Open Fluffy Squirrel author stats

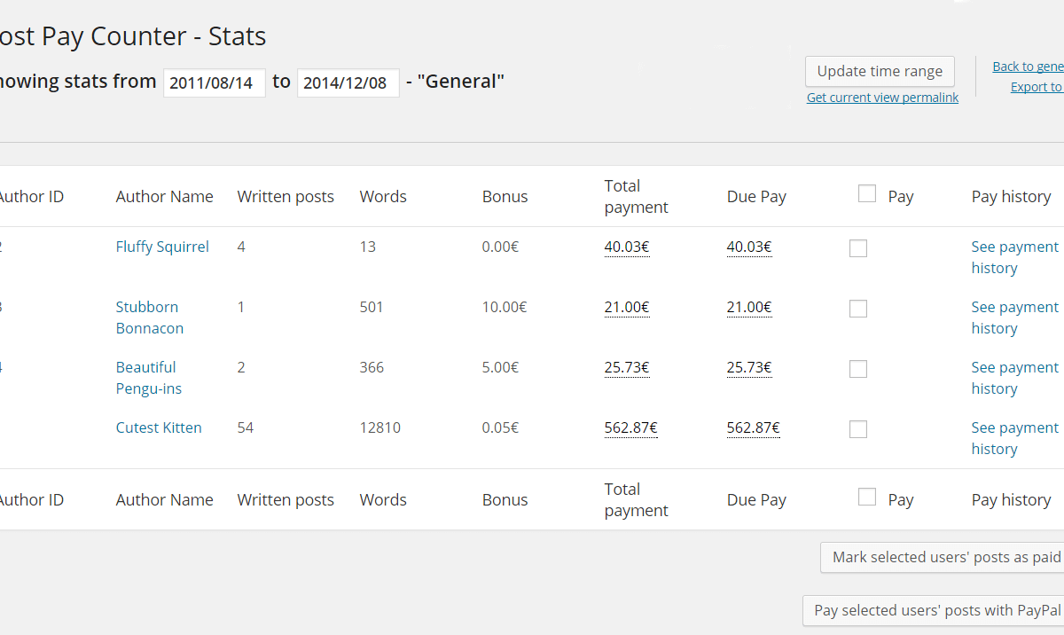[x=162, y=247]
